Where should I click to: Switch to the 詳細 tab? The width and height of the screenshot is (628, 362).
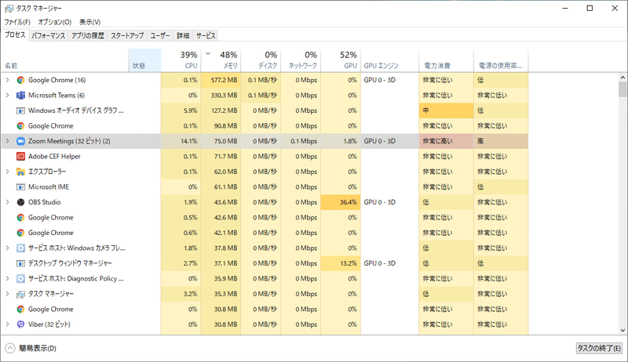pyautogui.click(x=183, y=35)
